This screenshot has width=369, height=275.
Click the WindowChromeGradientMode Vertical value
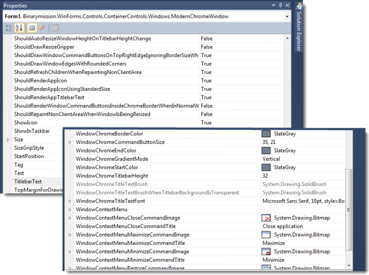coord(271,159)
